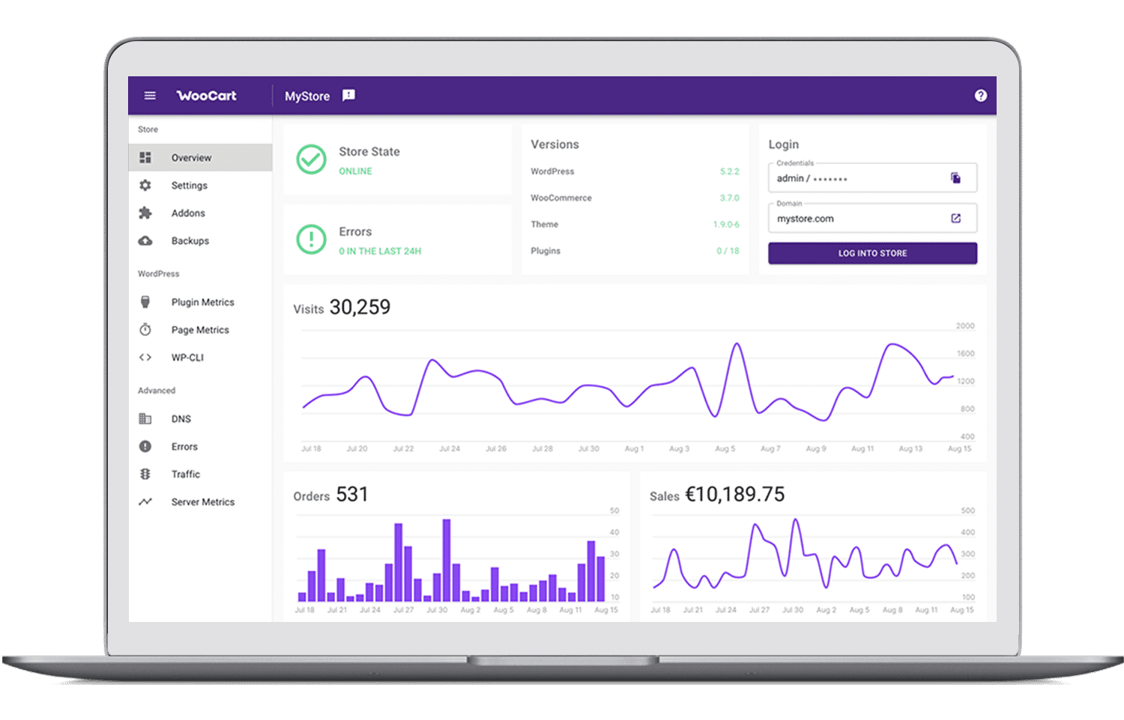The image size is (1124, 720).
Task: Copy credentials with the copy icon
Action: pos(955,177)
